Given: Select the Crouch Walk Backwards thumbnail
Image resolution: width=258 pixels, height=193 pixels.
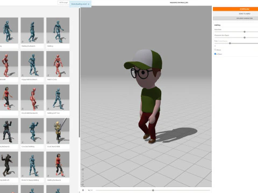Looking at the screenshot, I should [32, 98].
